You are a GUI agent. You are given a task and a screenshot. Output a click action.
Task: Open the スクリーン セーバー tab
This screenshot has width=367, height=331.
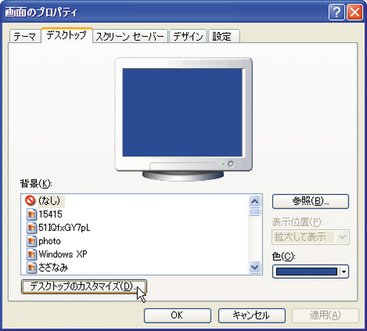130,37
